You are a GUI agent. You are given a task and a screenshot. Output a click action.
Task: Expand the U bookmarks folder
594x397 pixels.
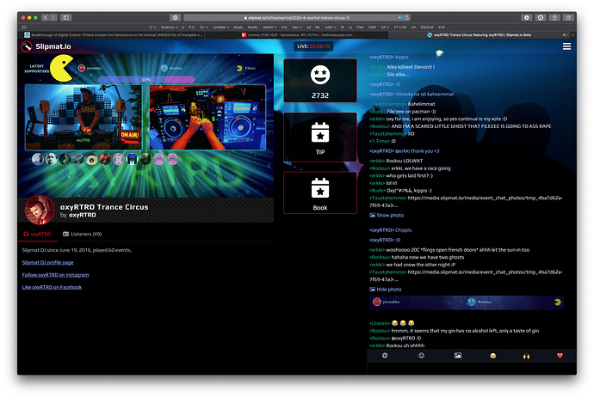[152, 27]
